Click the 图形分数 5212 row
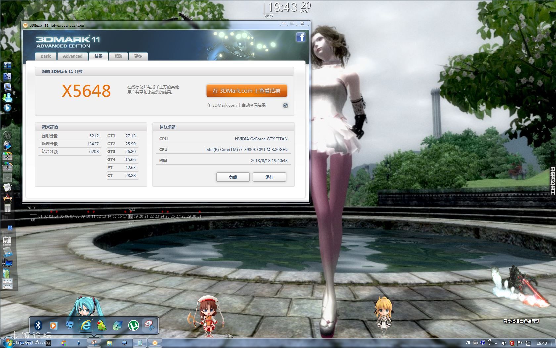This screenshot has width=556, height=348. pyautogui.click(x=70, y=136)
